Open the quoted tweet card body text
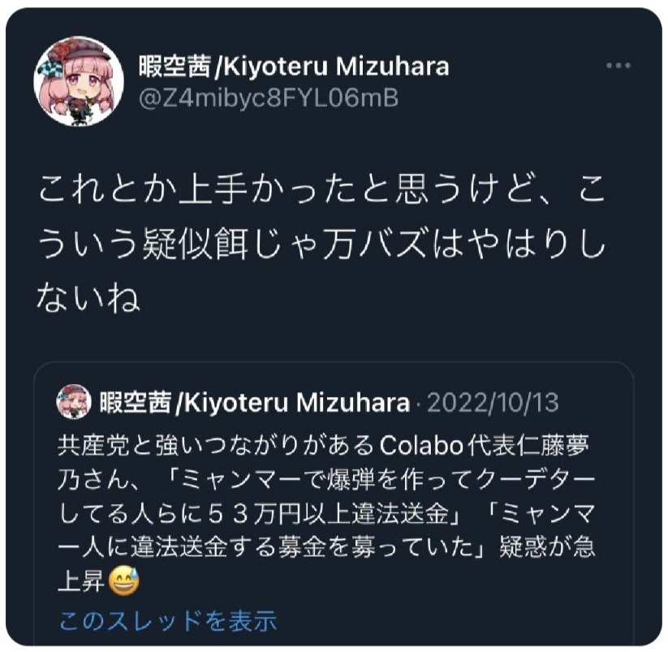This screenshot has height=652, width=668. (326, 513)
